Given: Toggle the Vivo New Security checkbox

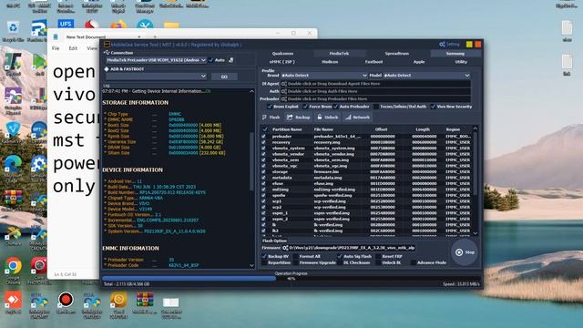Looking at the screenshot, I should [x=433, y=107].
